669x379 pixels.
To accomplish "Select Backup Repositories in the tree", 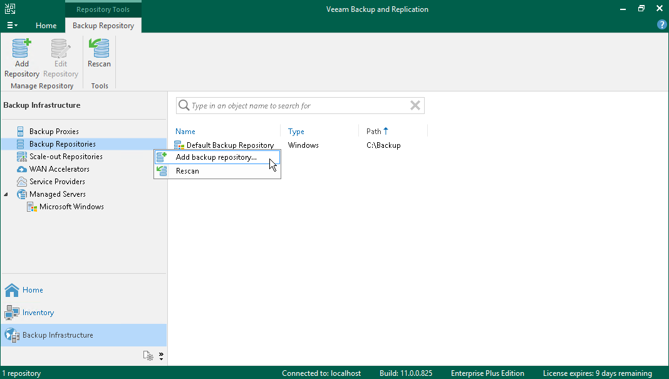I will coord(62,144).
